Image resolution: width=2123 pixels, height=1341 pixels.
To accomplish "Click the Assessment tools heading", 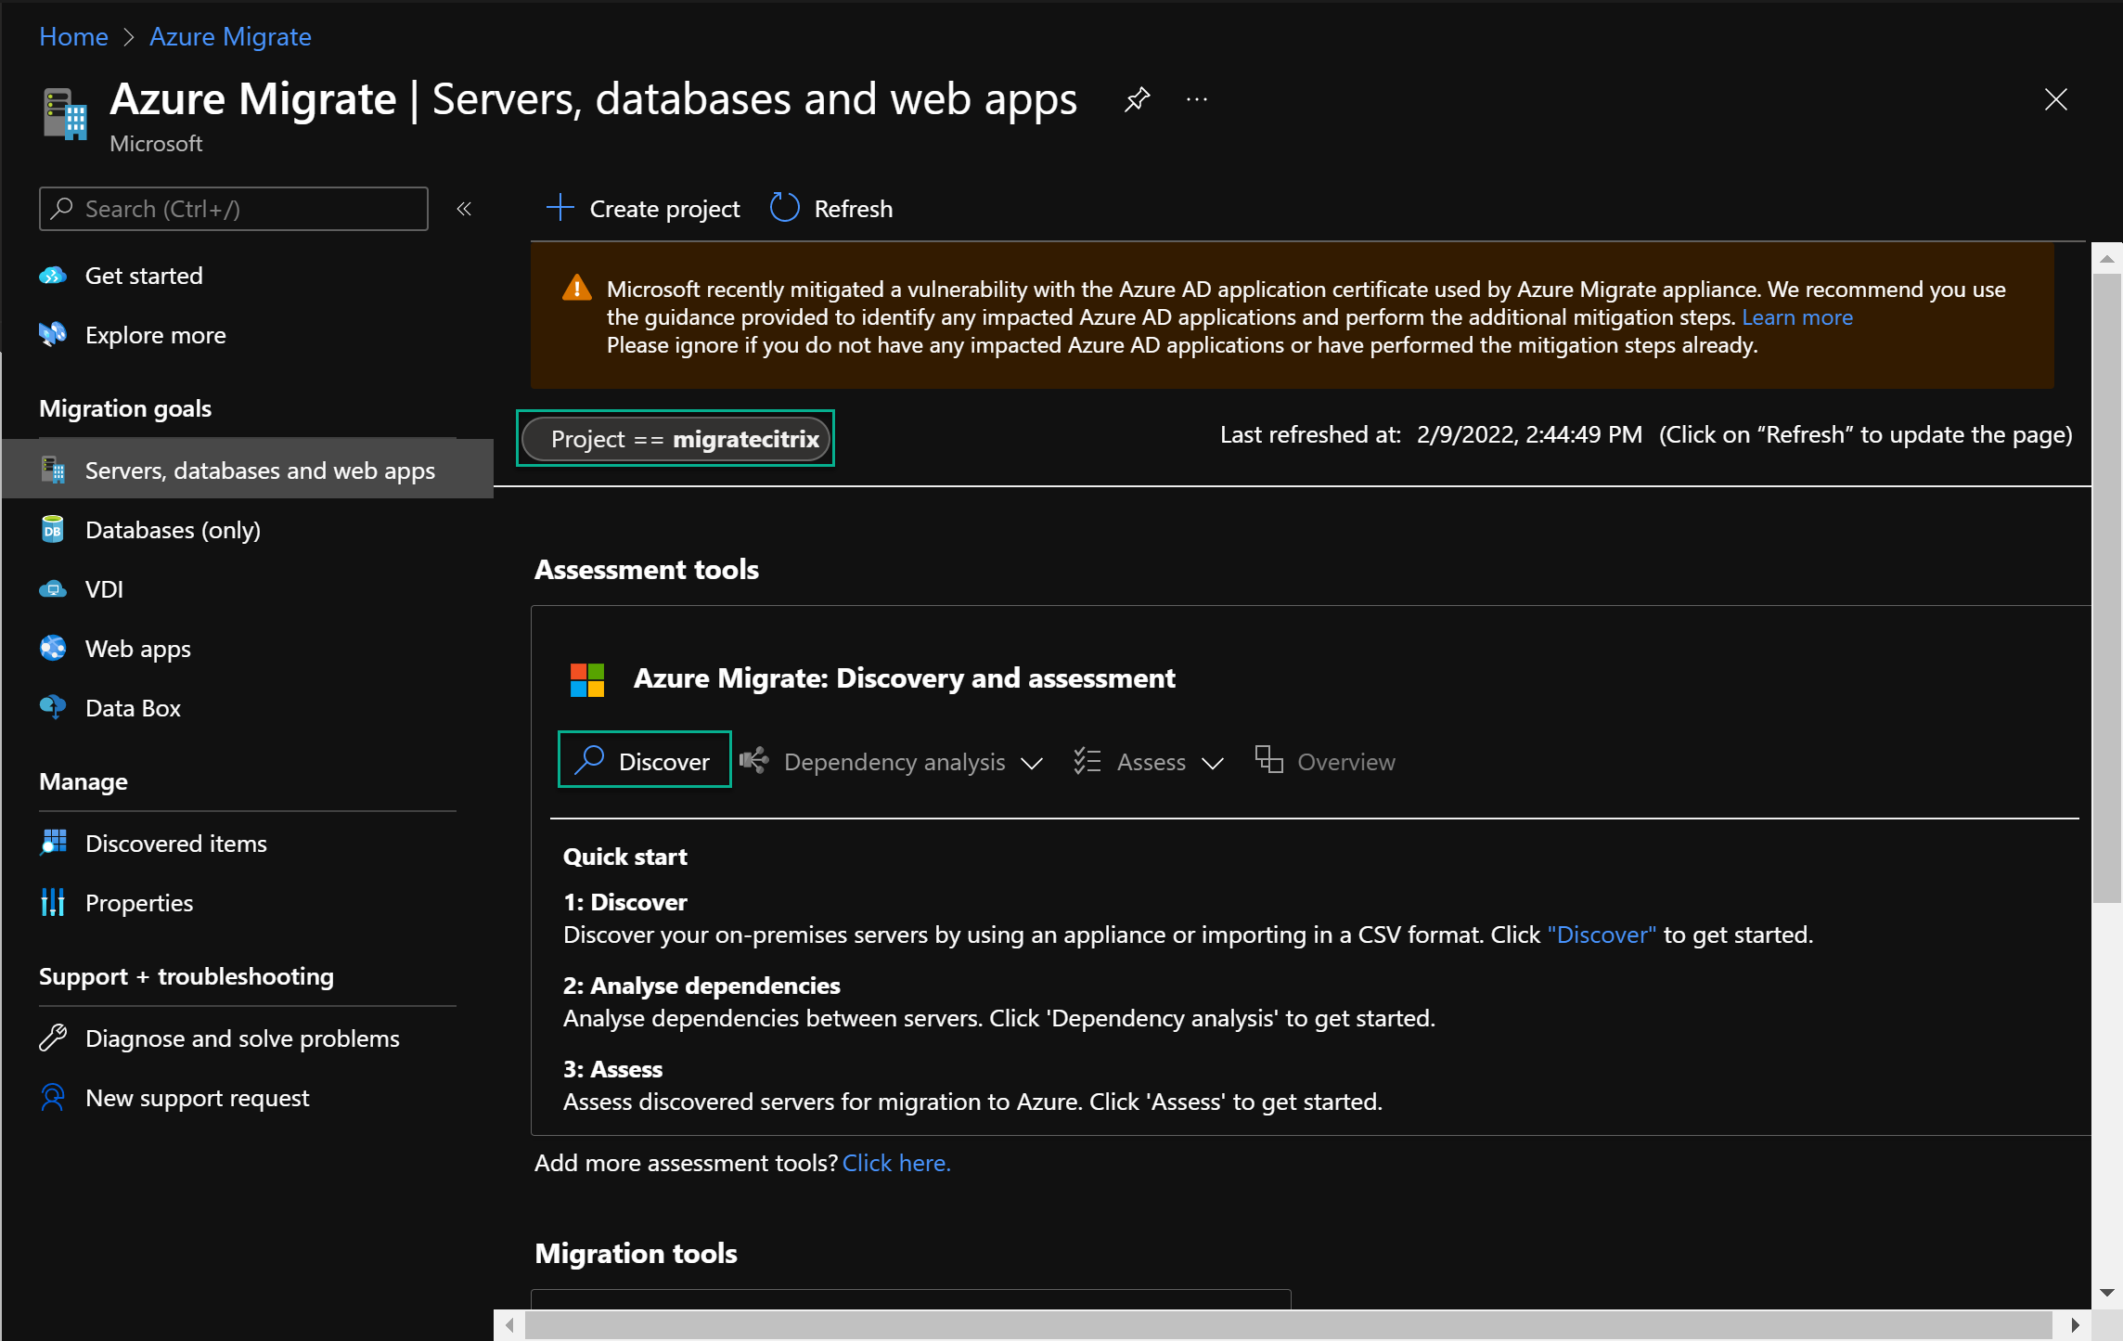I will [x=647, y=569].
